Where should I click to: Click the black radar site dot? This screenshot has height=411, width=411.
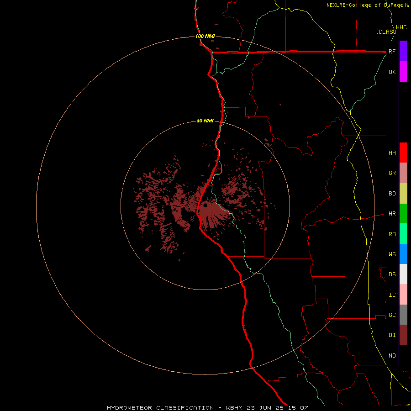205,205
